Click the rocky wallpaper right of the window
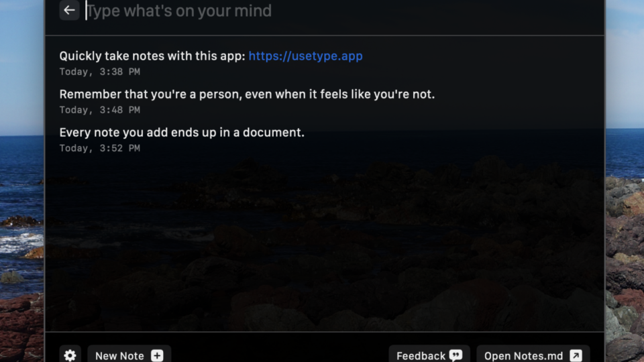Screen dimensions: 644x362 point(625,246)
